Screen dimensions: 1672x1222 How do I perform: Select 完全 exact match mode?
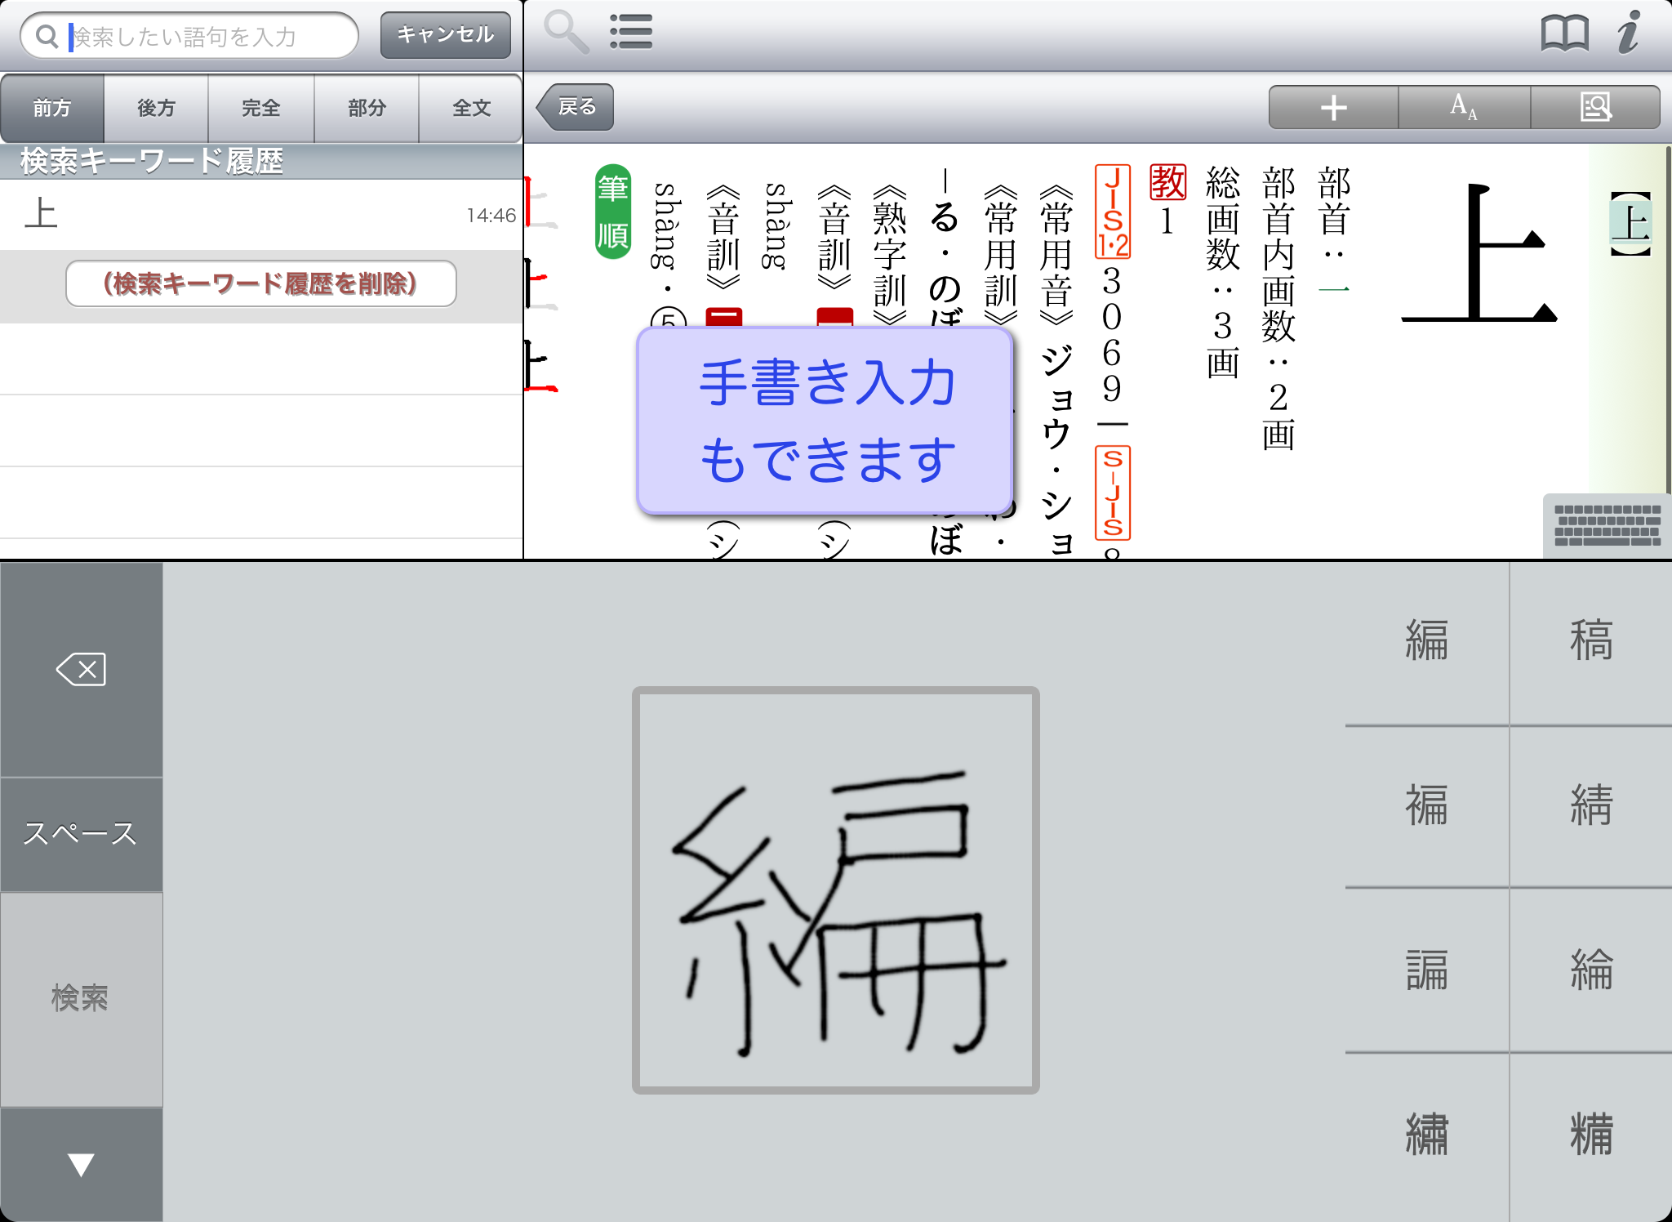pos(261,108)
